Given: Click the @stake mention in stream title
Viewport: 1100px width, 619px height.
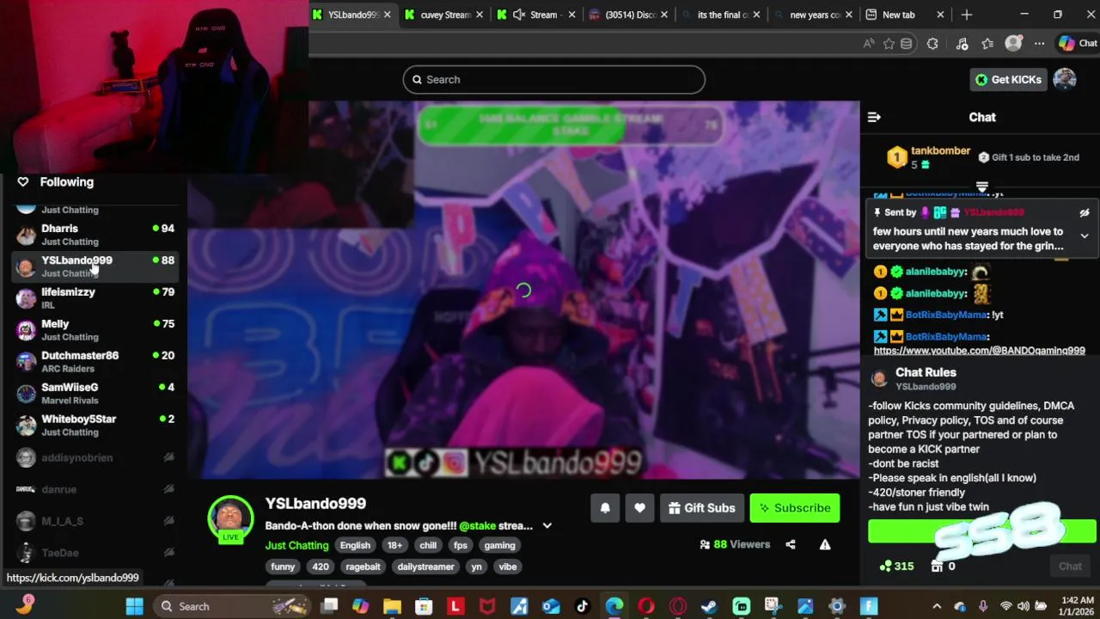Looking at the screenshot, I should click(477, 526).
